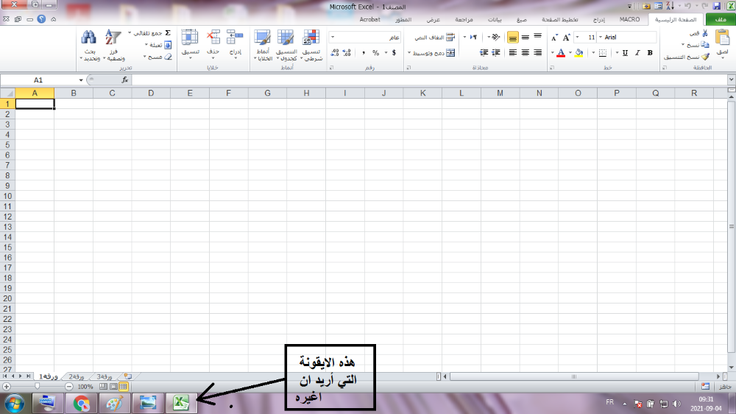Increase font size with large A icon
Viewport: 736px width, 414px height.
567,37
